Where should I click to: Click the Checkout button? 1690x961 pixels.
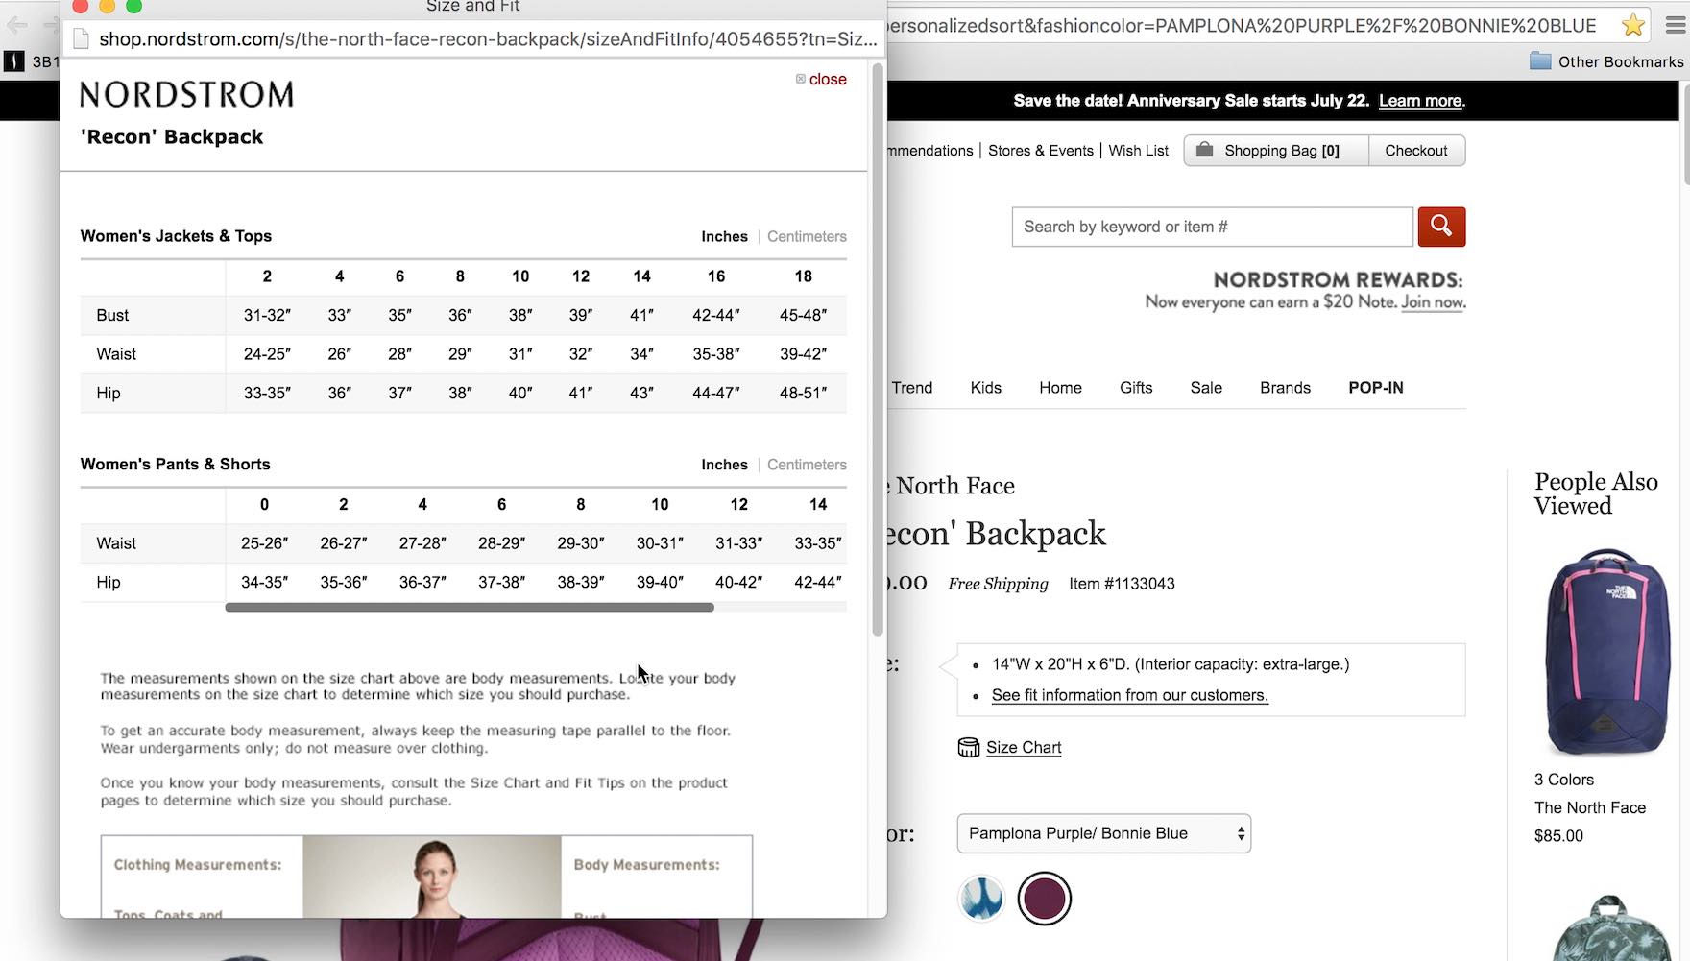click(1415, 151)
